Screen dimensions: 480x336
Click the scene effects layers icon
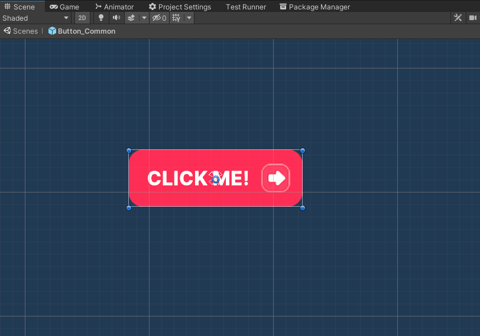tap(131, 18)
